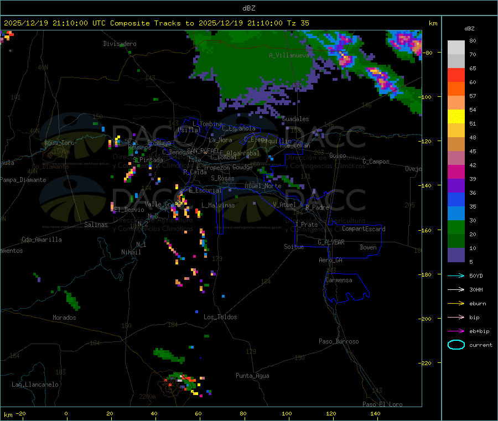This screenshot has height=421, width=498.
Task: Click the Los_Toldos map label
Action: pyautogui.click(x=220, y=317)
